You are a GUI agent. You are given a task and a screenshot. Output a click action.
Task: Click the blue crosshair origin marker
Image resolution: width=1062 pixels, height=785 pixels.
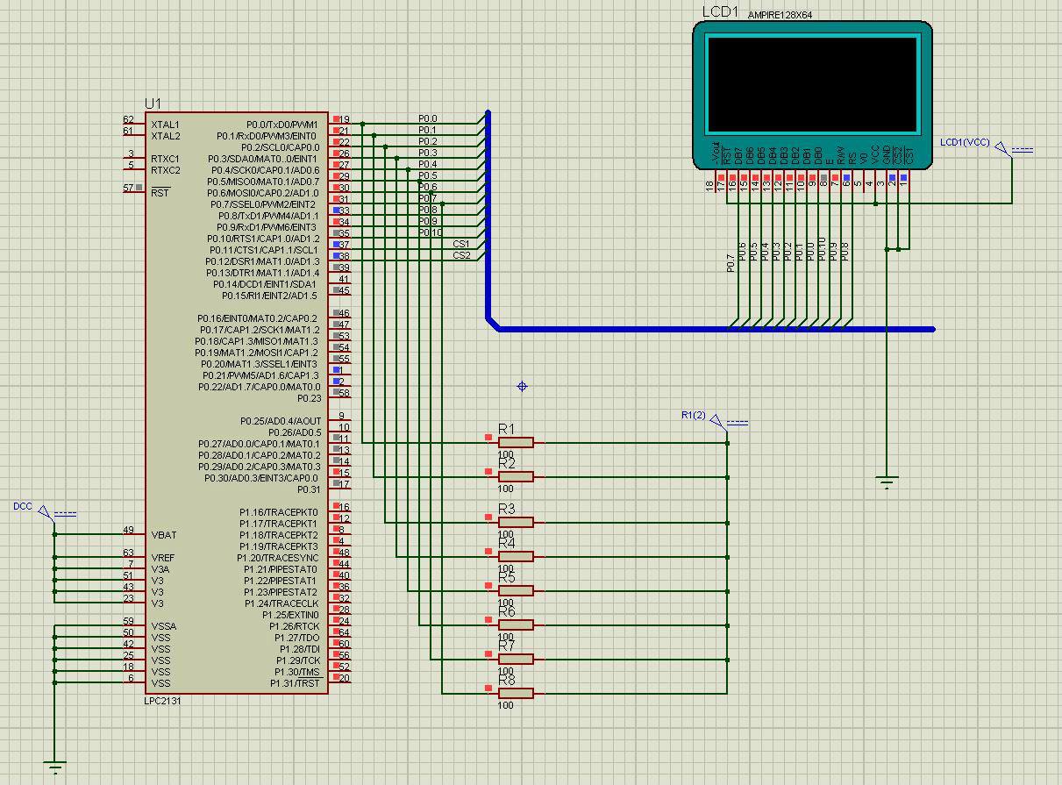click(x=523, y=386)
